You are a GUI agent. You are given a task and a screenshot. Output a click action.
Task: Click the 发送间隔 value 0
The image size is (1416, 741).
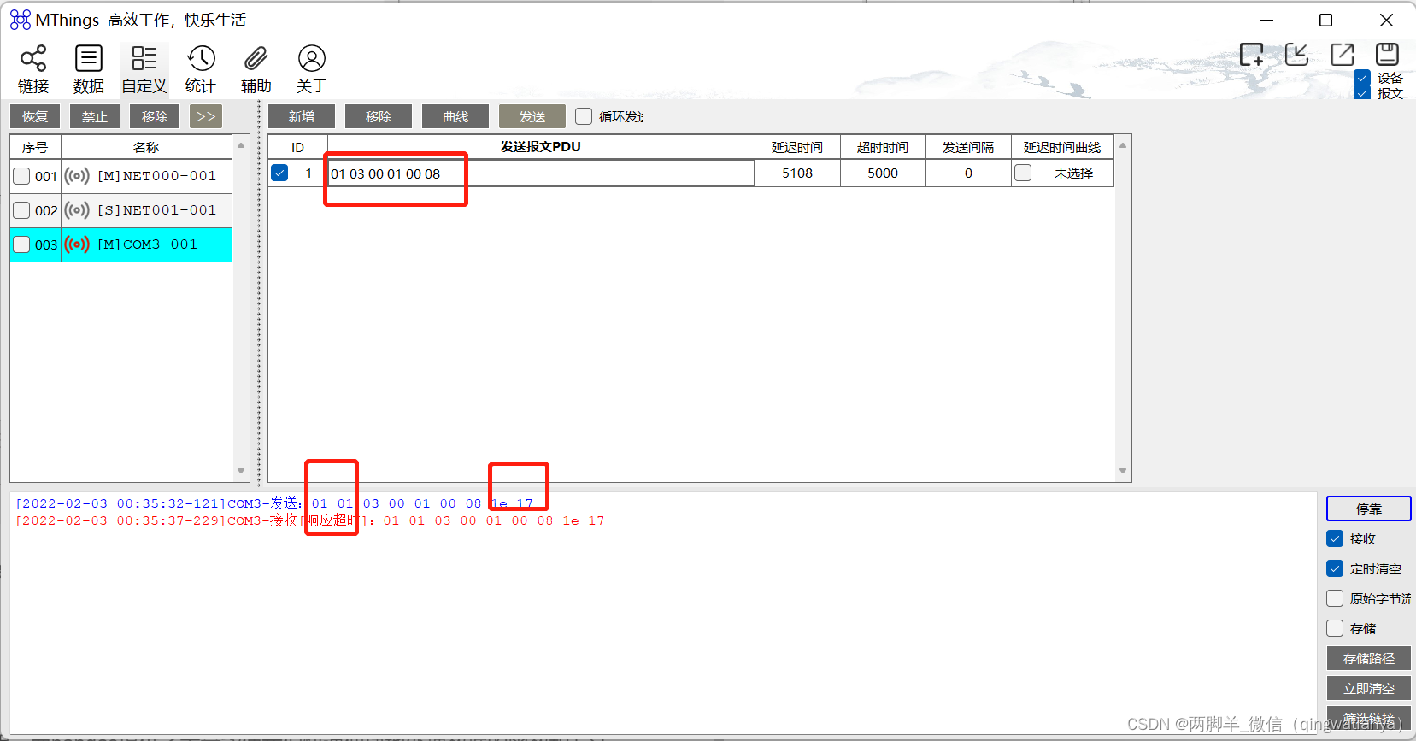pos(968,173)
